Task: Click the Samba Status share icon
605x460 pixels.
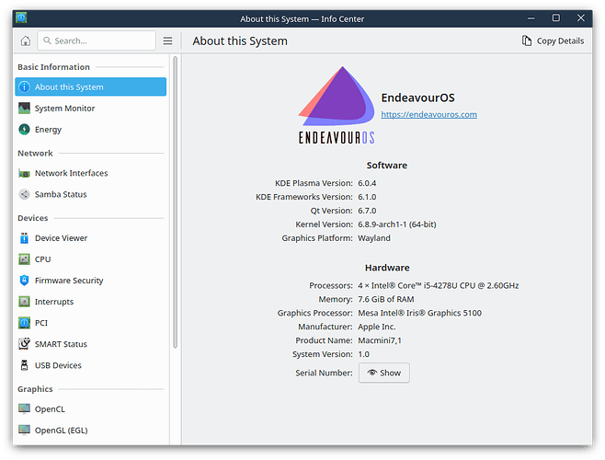Action: 25,194
